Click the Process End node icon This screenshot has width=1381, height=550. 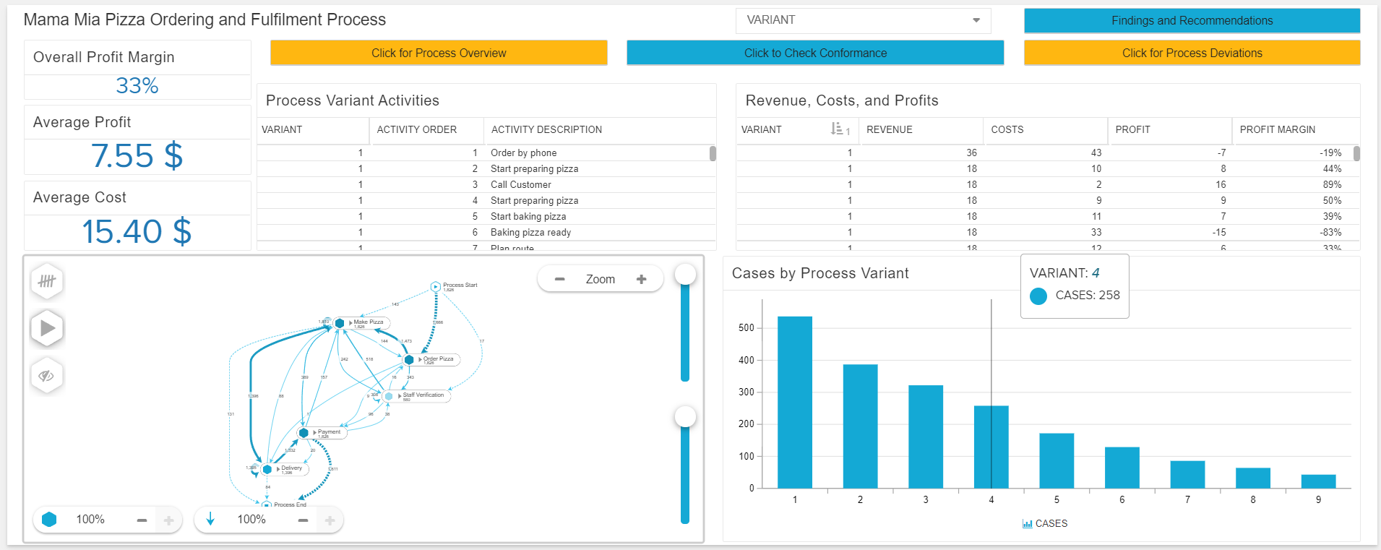[267, 505]
